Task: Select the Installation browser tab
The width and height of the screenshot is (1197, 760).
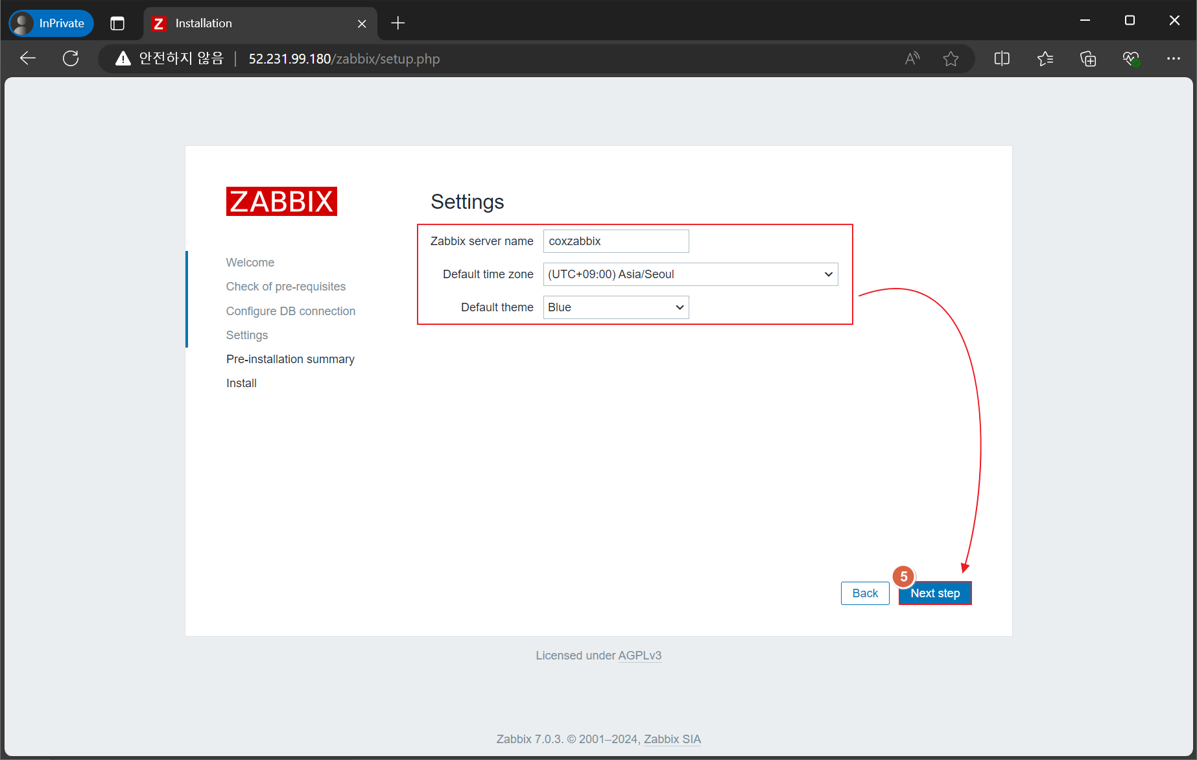Action: [x=259, y=23]
